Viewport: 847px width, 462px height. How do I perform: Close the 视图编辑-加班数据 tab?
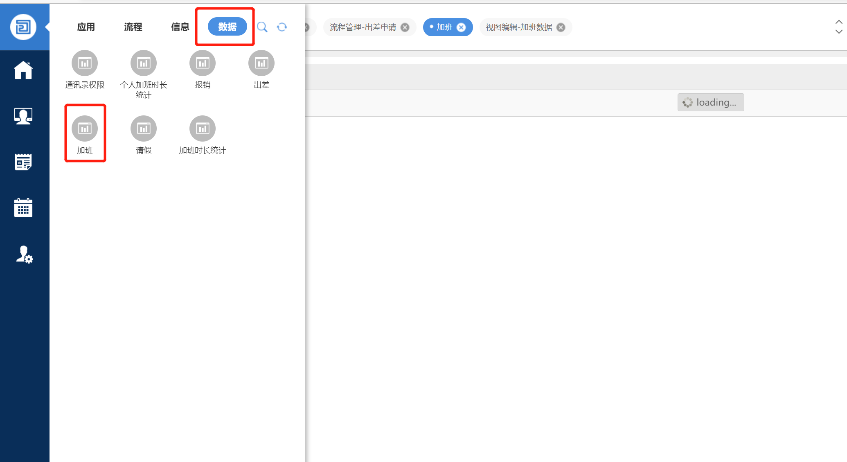(561, 27)
